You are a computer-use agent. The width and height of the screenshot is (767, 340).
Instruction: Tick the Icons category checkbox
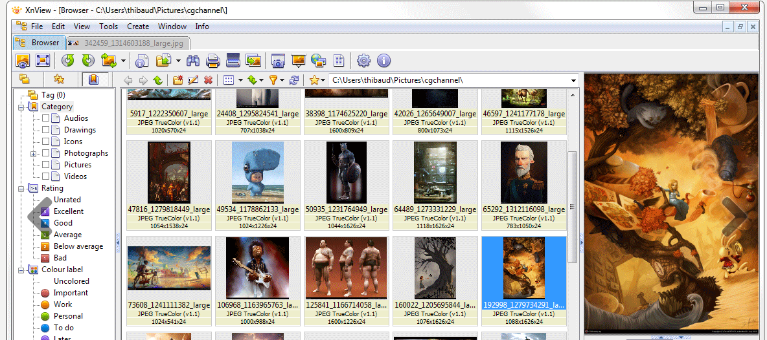45,142
